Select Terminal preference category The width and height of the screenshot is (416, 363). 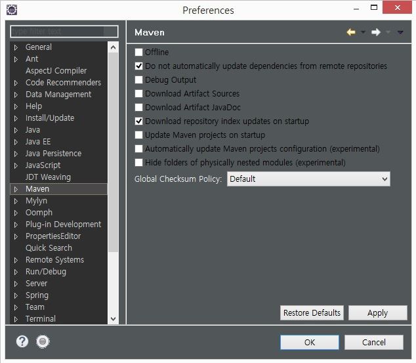41,319
